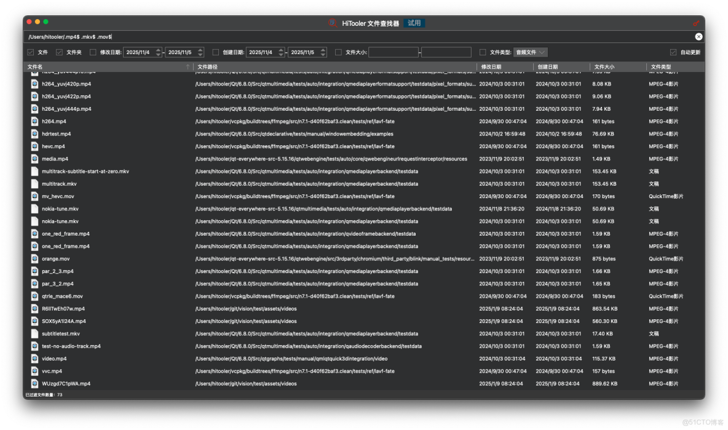Screen dimensions: 728x430
Task: Click file icon of video.mp4
Action: click(34, 359)
